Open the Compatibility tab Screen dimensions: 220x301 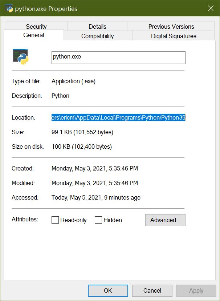click(98, 36)
